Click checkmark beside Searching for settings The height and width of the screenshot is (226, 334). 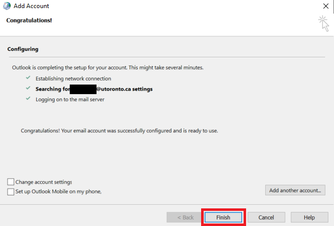click(x=28, y=88)
